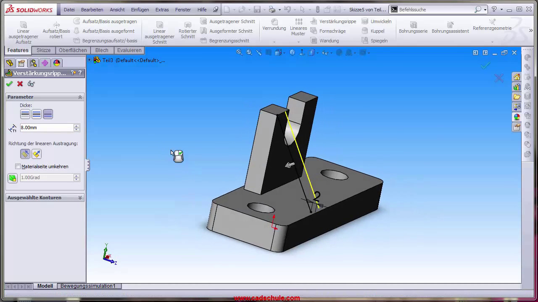The height and width of the screenshot is (302, 538).
Task: Confirm the rib with the green checkmark in the property panel
Action: coord(9,84)
